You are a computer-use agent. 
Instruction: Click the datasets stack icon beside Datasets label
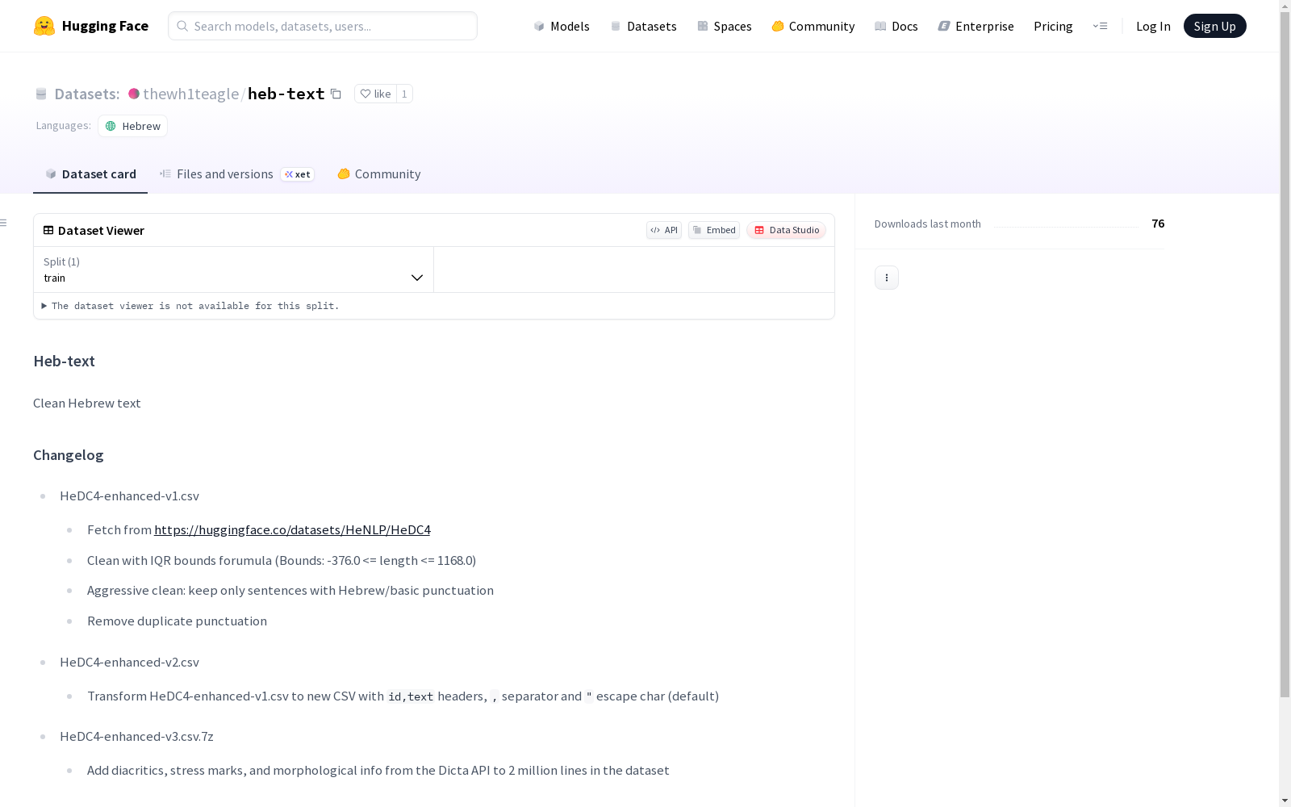tap(41, 94)
